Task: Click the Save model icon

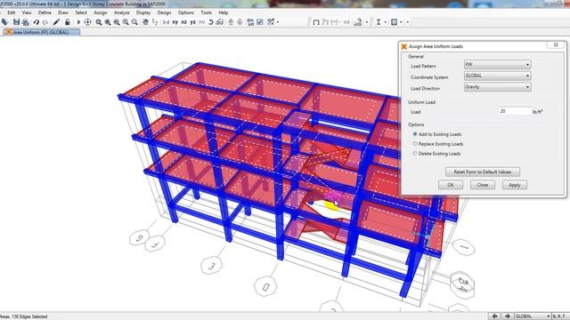Action: tap(16, 22)
